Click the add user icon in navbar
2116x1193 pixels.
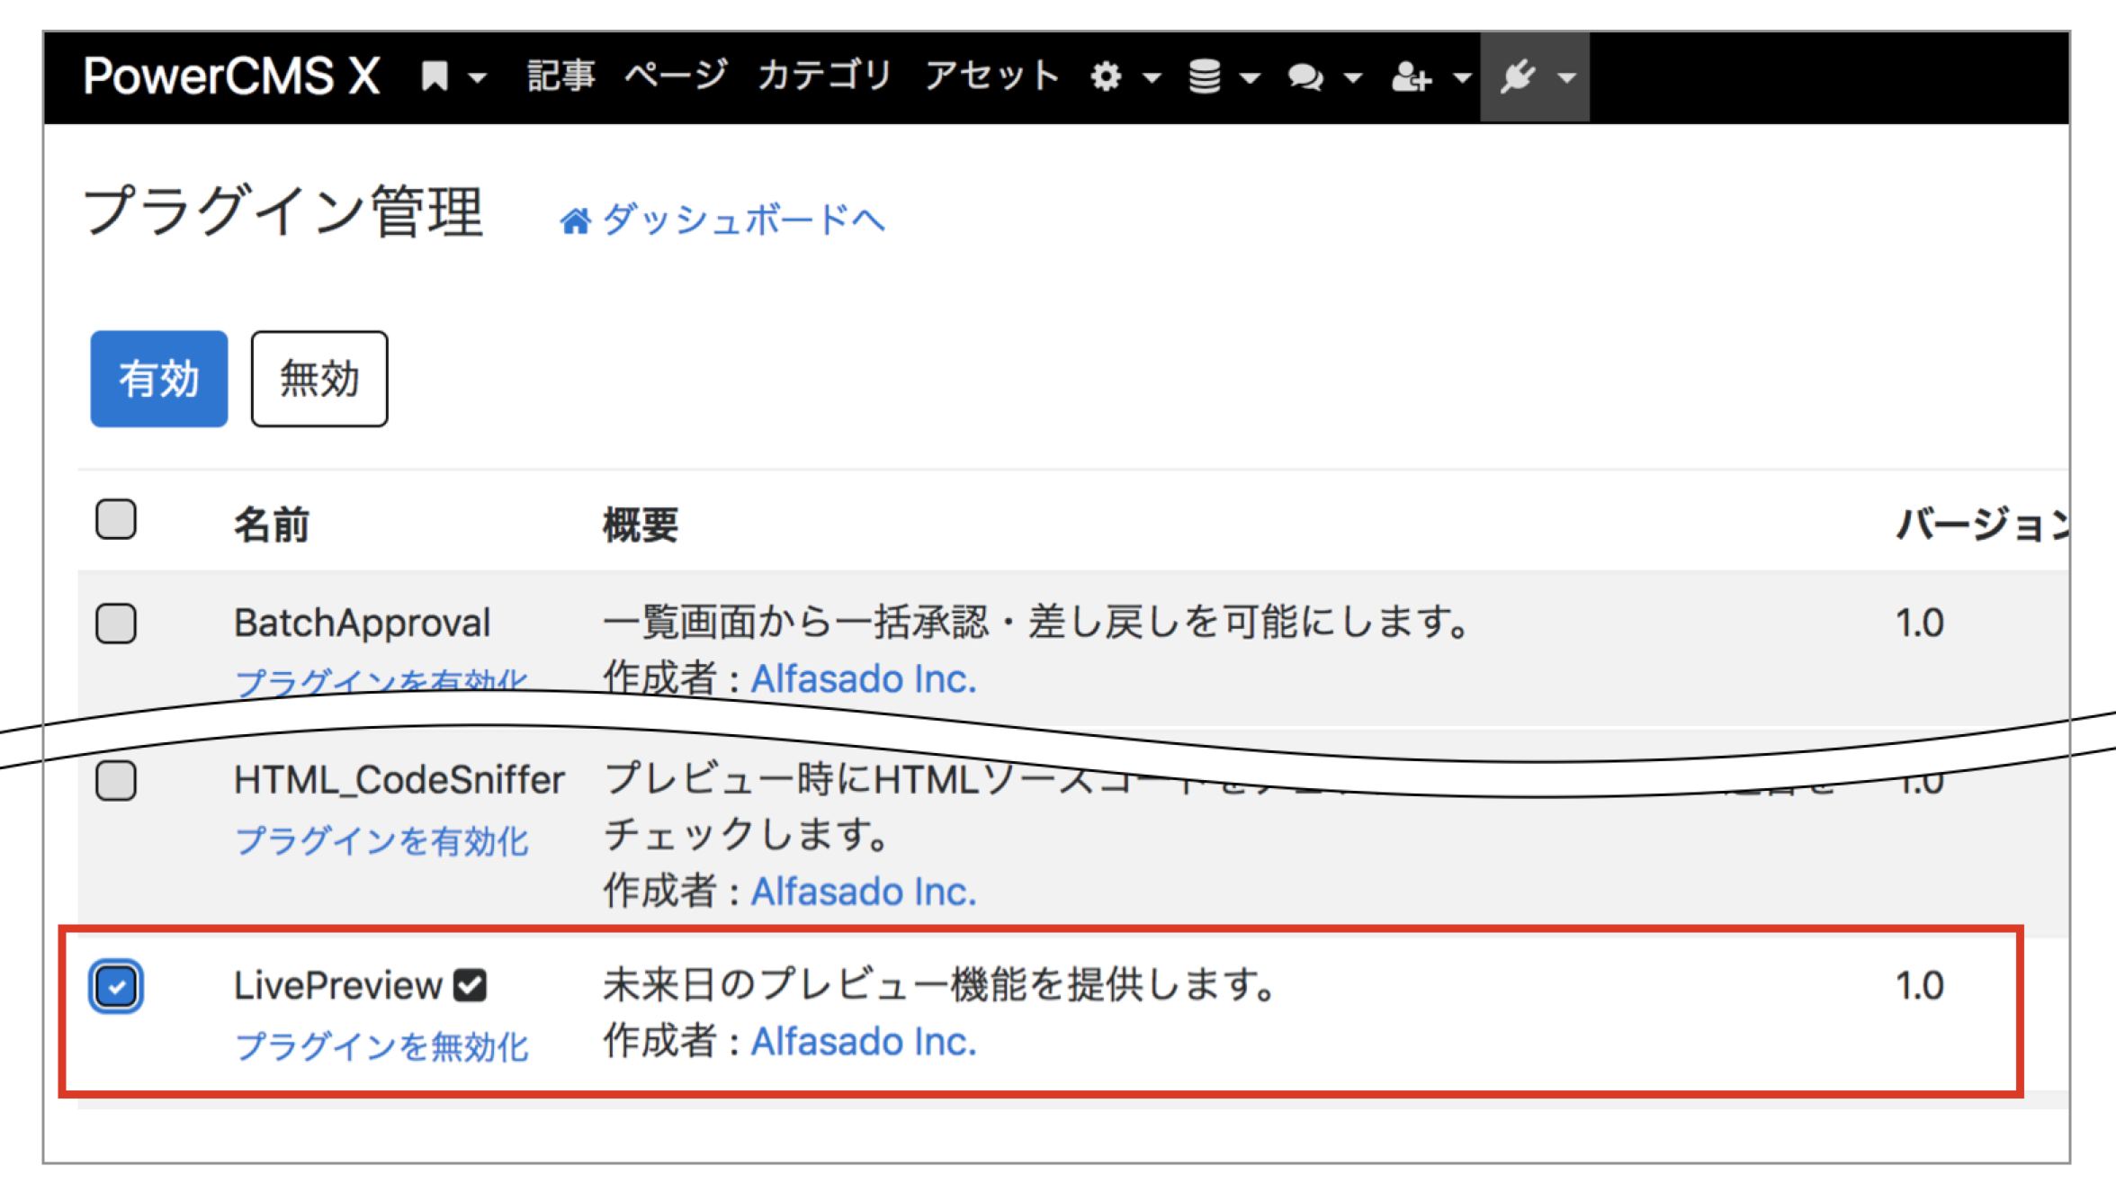coord(1409,77)
